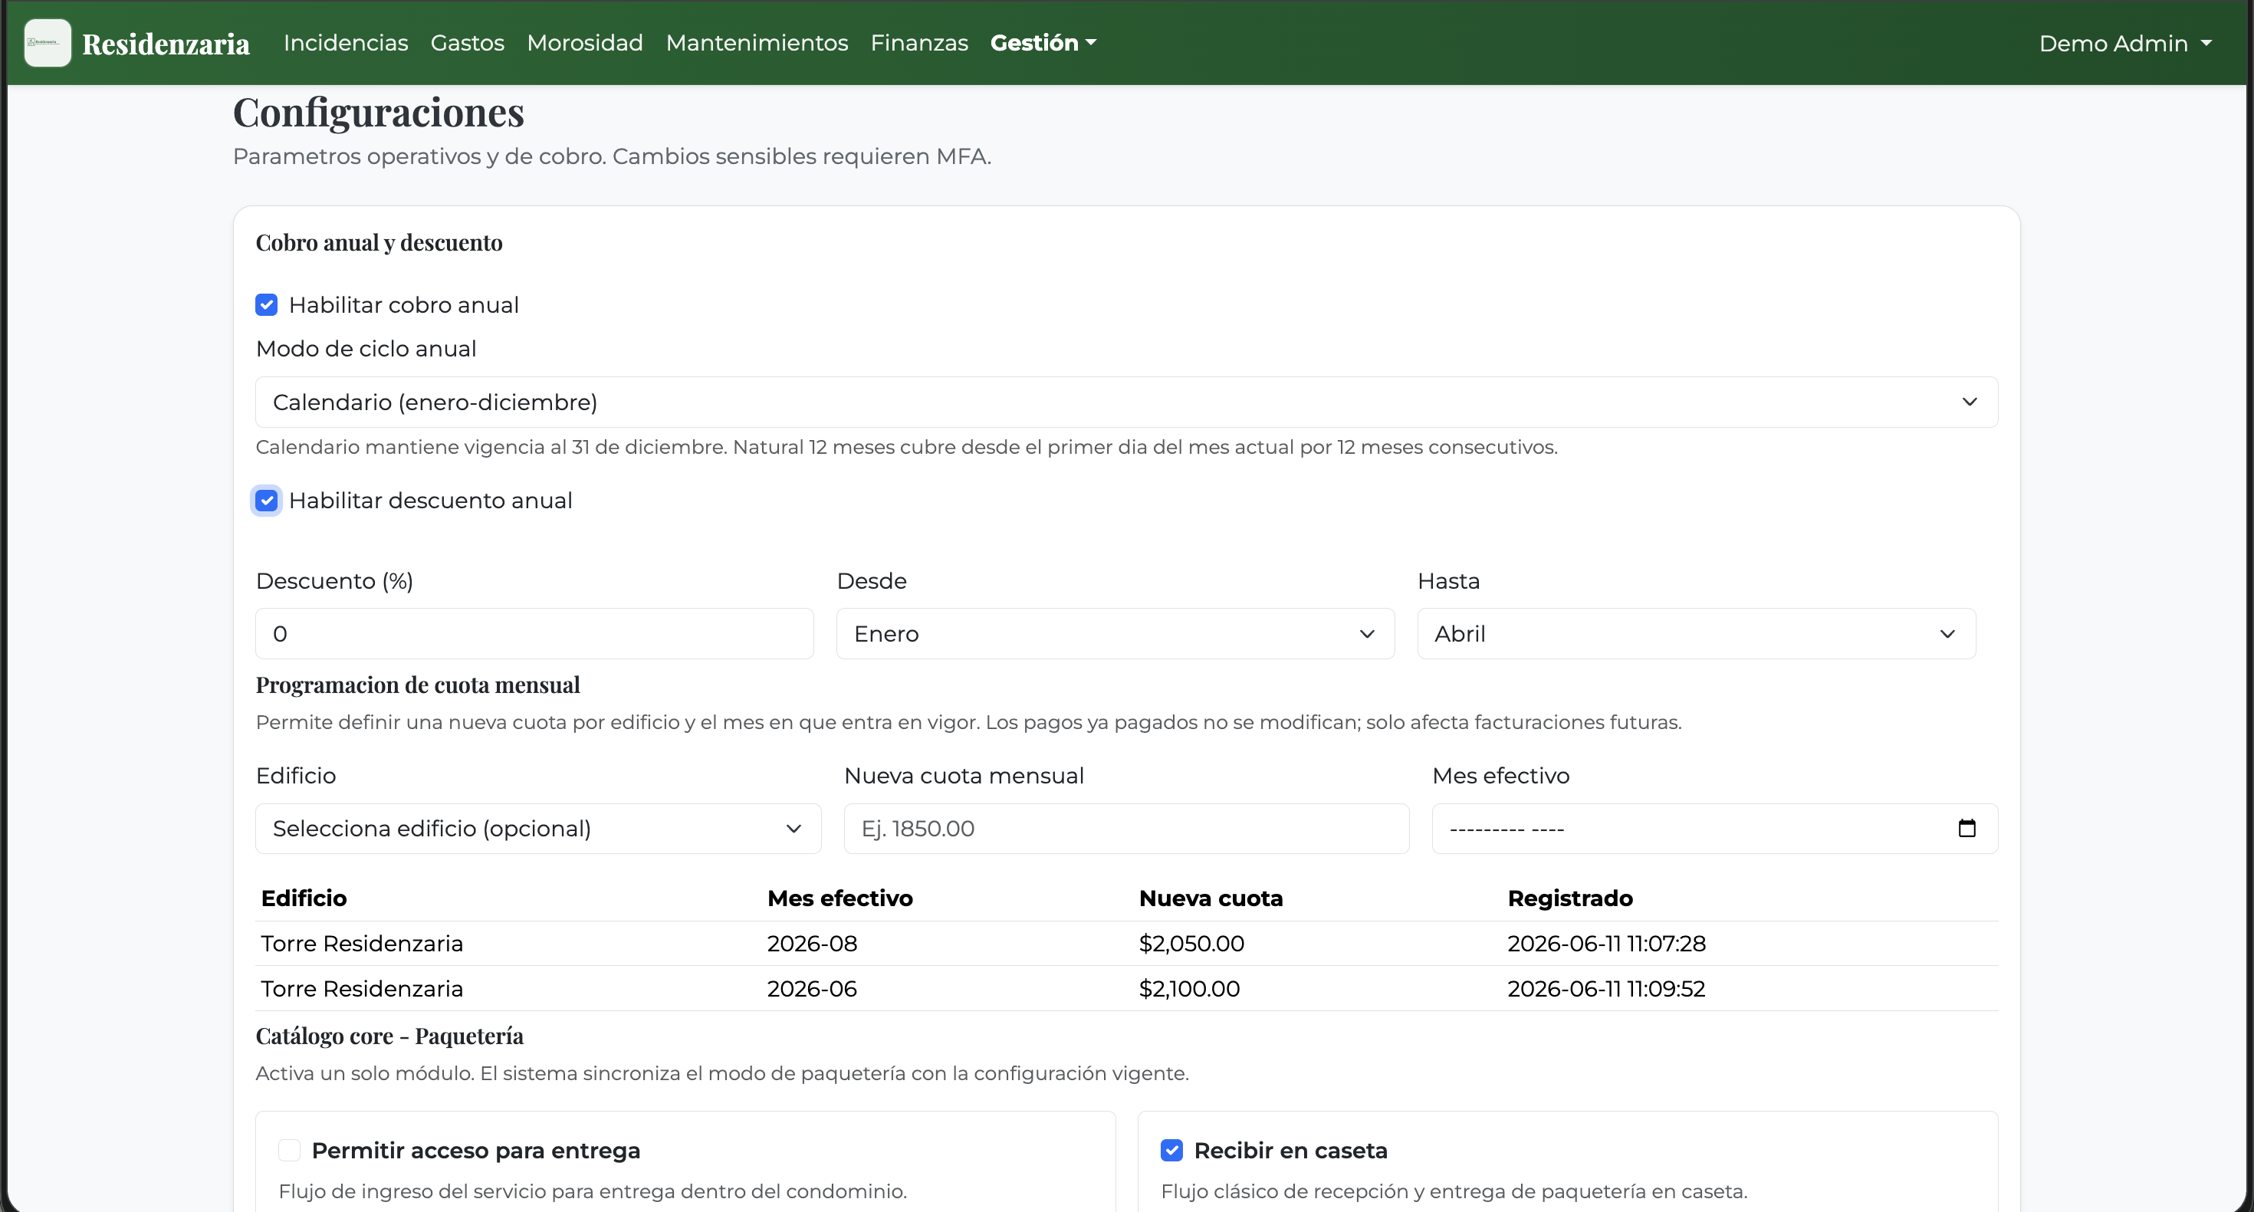Open the Gastos section
This screenshot has width=2254, height=1212.
click(x=467, y=43)
